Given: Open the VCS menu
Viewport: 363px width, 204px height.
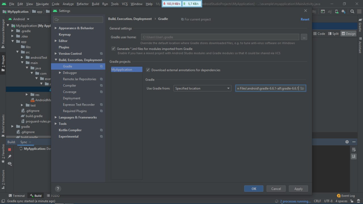Looking at the screenshot, I should click(x=125, y=4).
